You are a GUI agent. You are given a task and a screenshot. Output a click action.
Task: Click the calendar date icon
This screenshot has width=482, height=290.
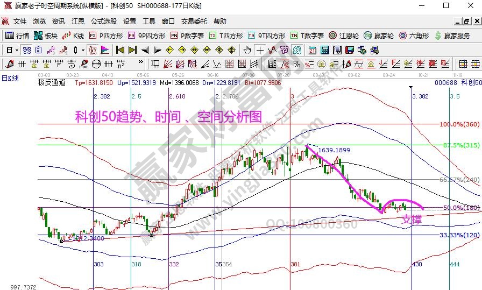(x=312, y=50)
